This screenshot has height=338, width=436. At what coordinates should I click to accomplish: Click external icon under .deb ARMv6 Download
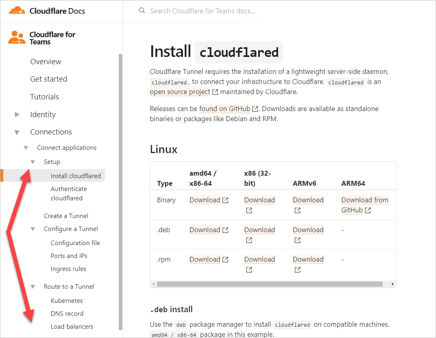[x=298, y=240]
